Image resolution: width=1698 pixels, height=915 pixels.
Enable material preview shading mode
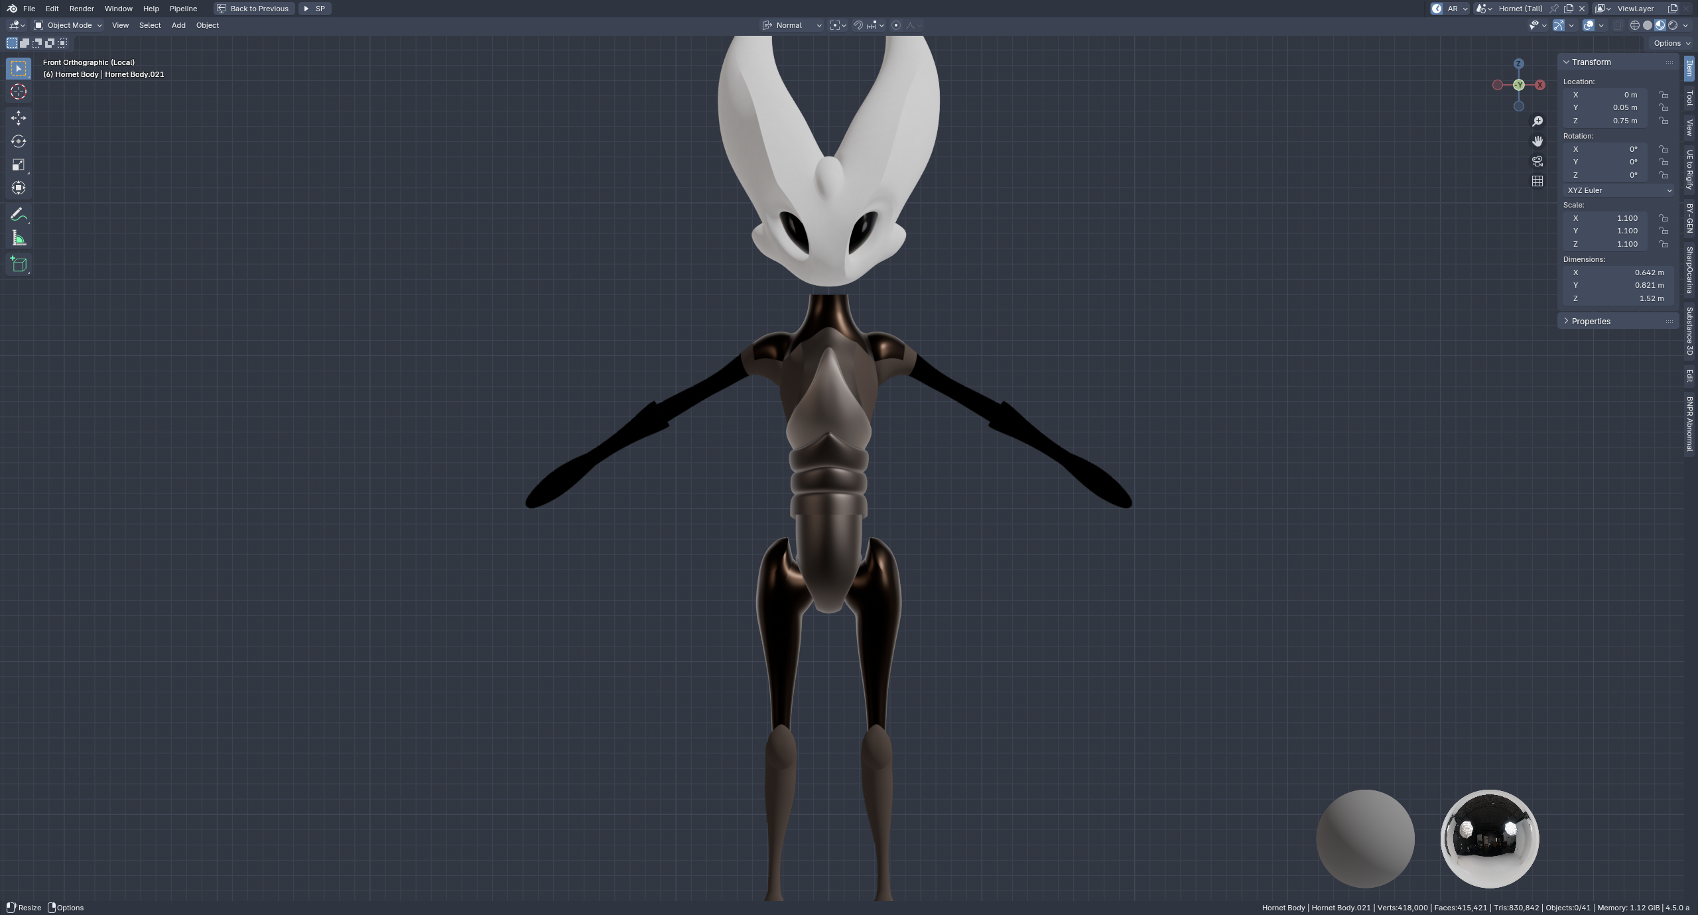pos(1660,25)
